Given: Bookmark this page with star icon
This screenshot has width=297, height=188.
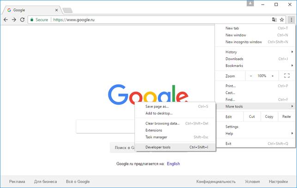Looking at the screenshot, I should pyautogui.click(x=282, y=20).
